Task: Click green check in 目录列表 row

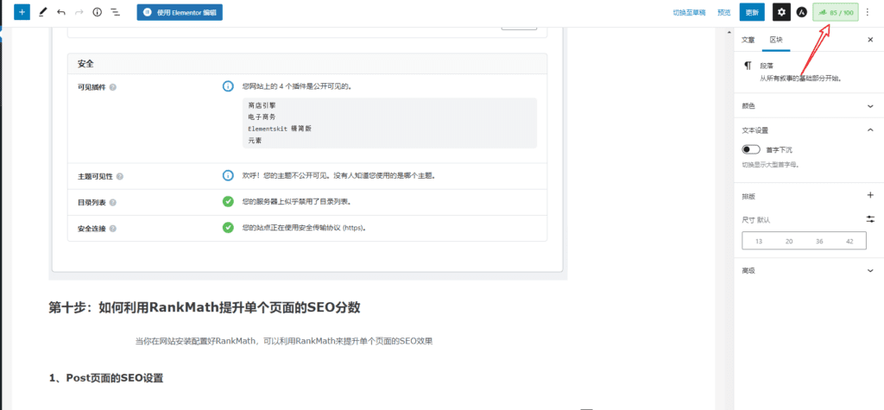Action: 228,201
